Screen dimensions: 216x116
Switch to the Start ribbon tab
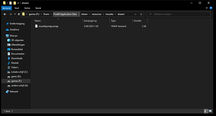(x=17, y=8)
